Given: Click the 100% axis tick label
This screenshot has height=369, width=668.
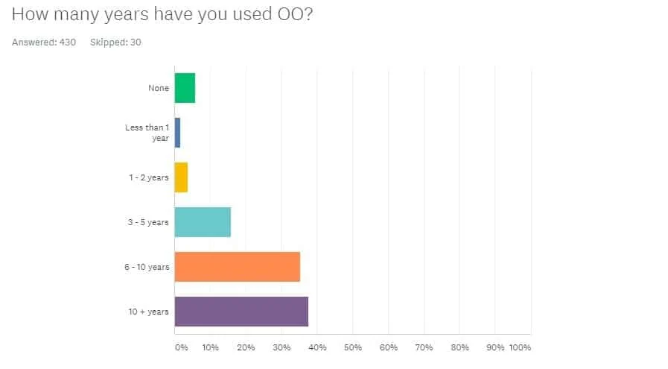Looking at the screenshot, I should tap(520, 347).
